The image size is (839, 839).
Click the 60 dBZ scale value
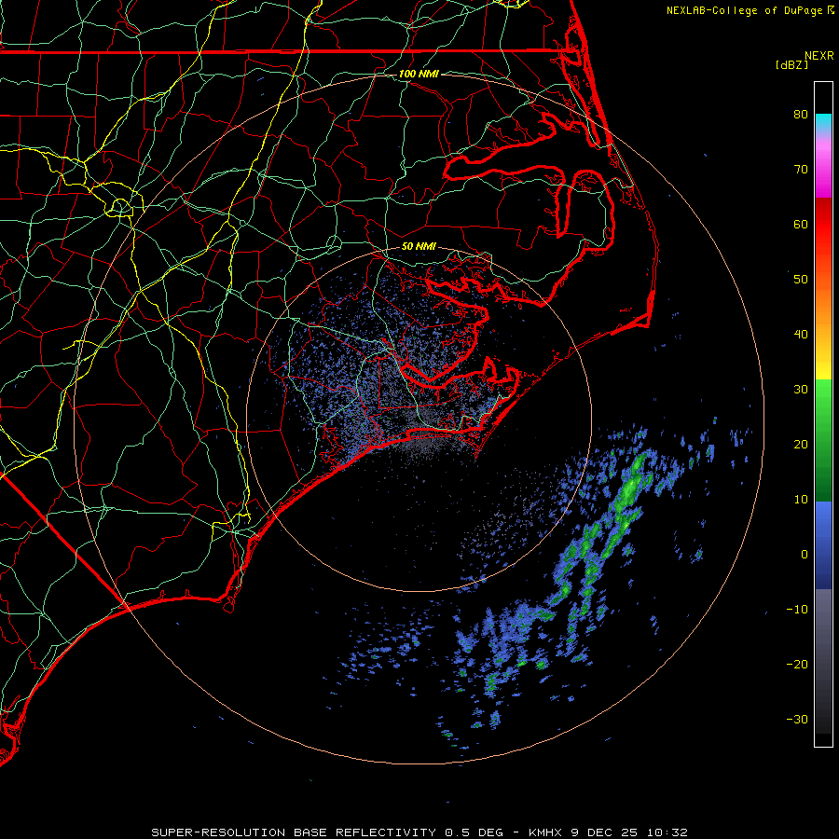(x=801, y=224)
